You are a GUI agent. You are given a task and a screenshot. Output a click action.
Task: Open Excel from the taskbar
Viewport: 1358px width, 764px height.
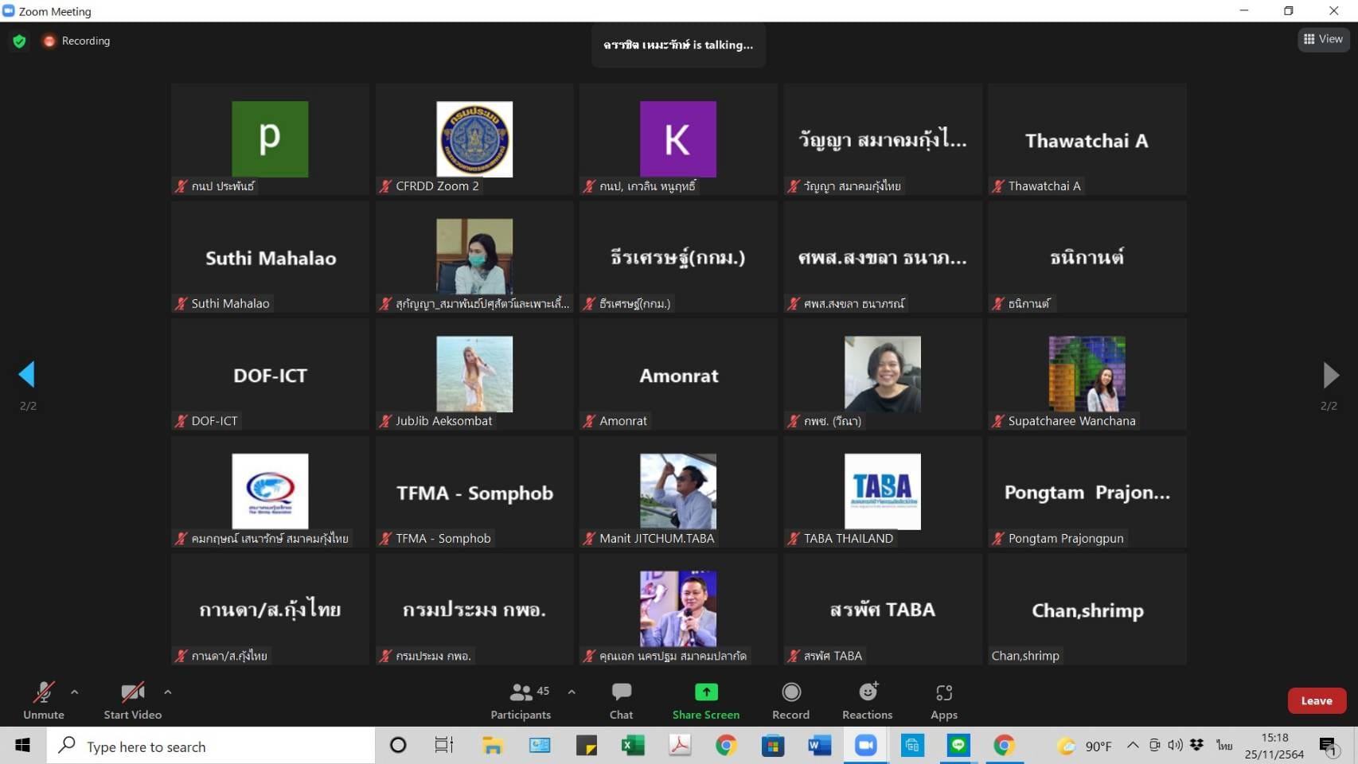tap(633, 746)
